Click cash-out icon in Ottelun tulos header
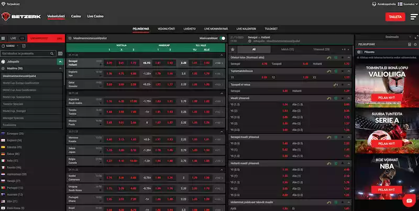Screen dimensions: 419x211 click(329, 57)
